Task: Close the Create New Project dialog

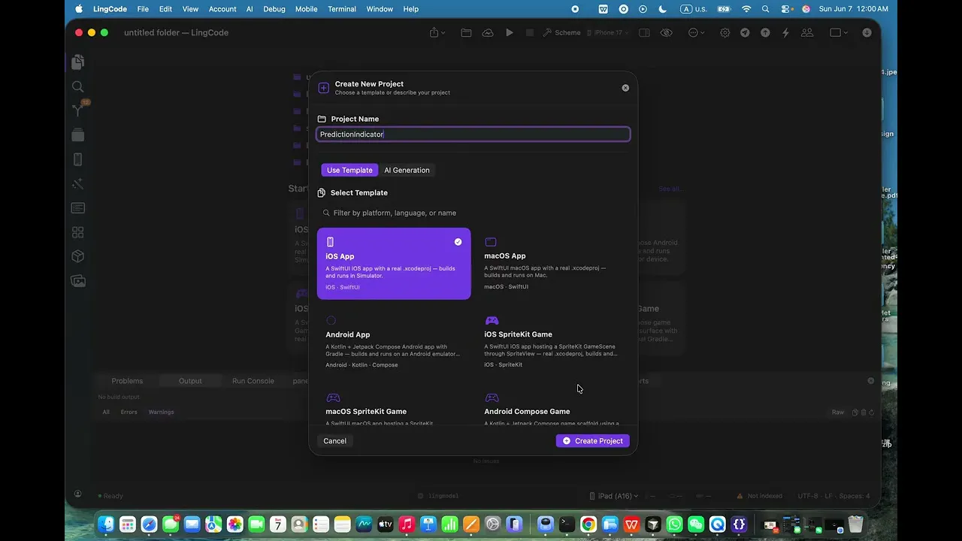Action: tap(625, 88)
